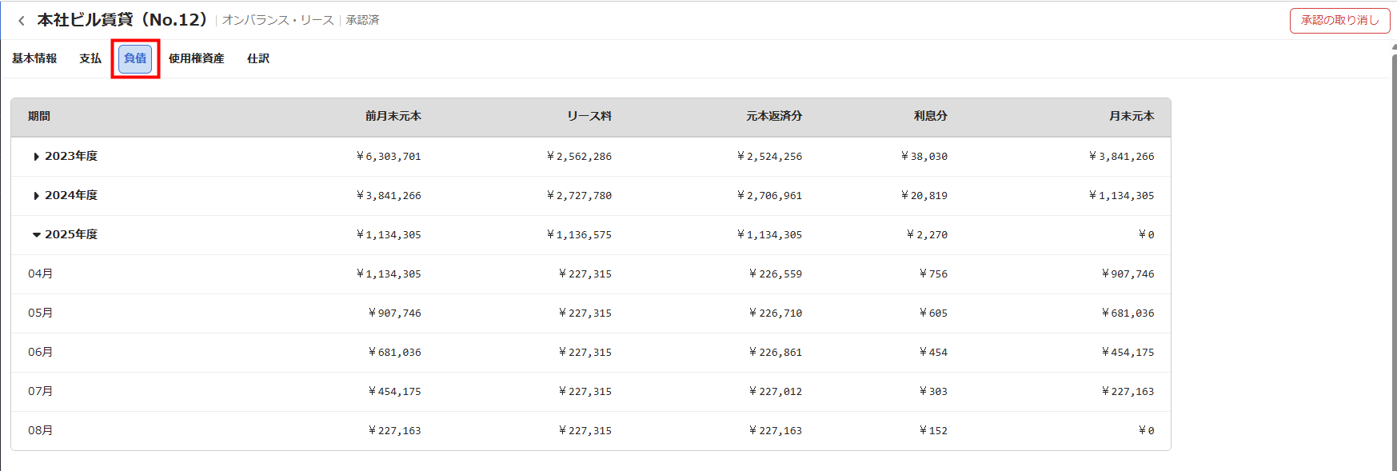Click the scroll-up arrow on the vertical scrollbar
Image resolution: width=1397 pixels, height=471 pixels.
[1394, 48]
